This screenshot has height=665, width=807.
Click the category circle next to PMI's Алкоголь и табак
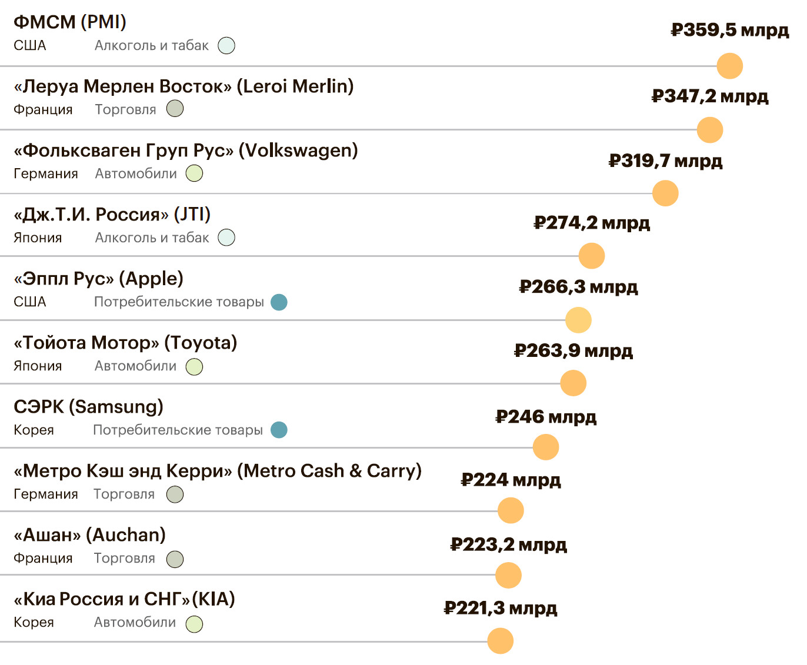226,46
